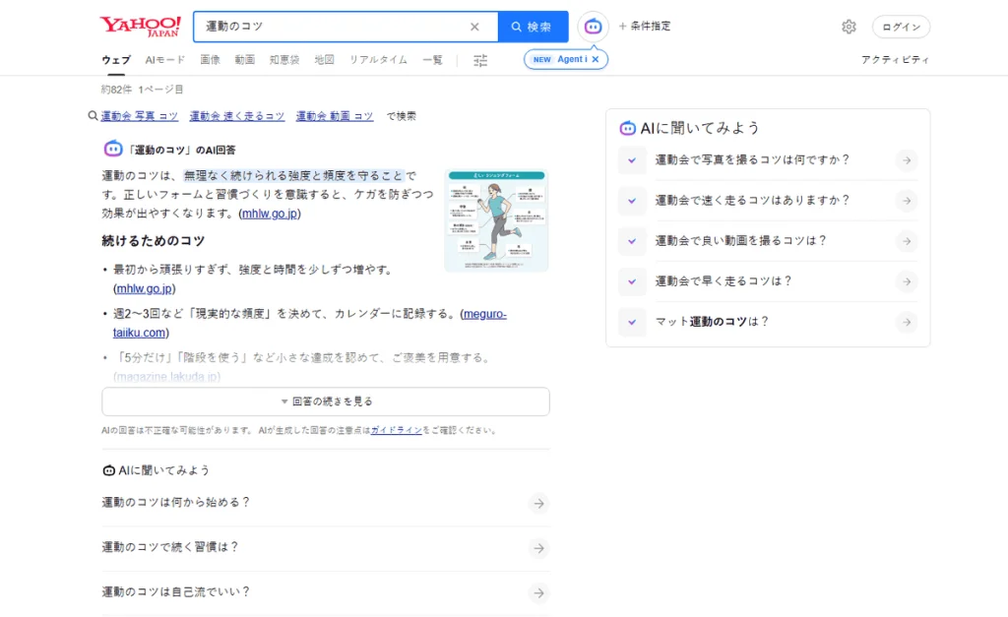This screenshot has width=1008, height=617.
Task: Click arrow for マット運動のコツは？
Action: point(907,322)
